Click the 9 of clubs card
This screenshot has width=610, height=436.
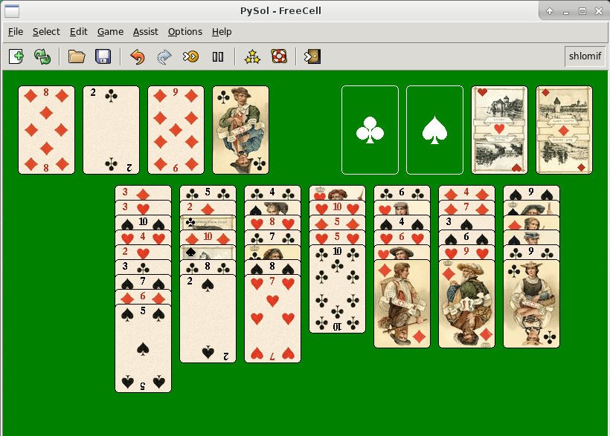point(531,253)
